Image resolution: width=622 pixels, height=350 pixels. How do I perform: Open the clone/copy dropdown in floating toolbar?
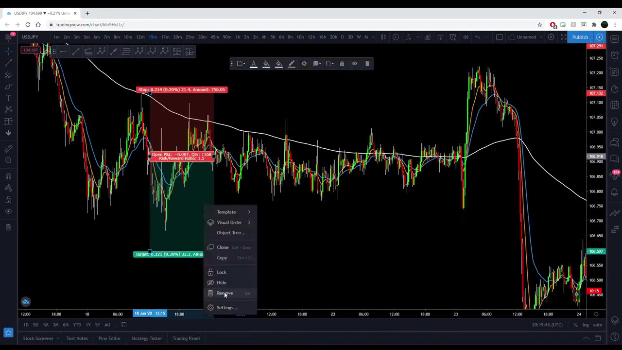click(x=329, y=64)
